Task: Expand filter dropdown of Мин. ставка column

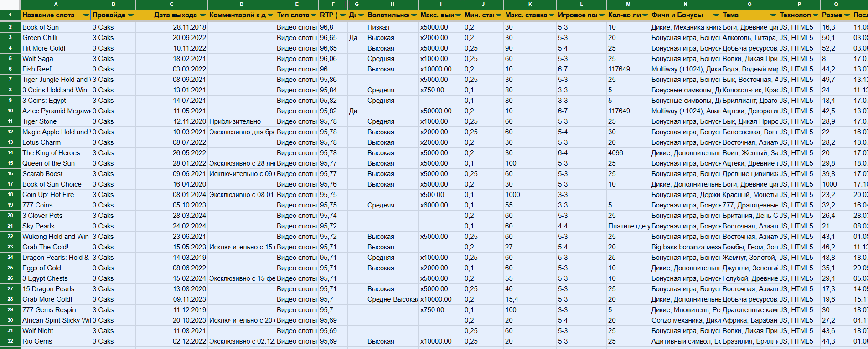Action: 498,15
